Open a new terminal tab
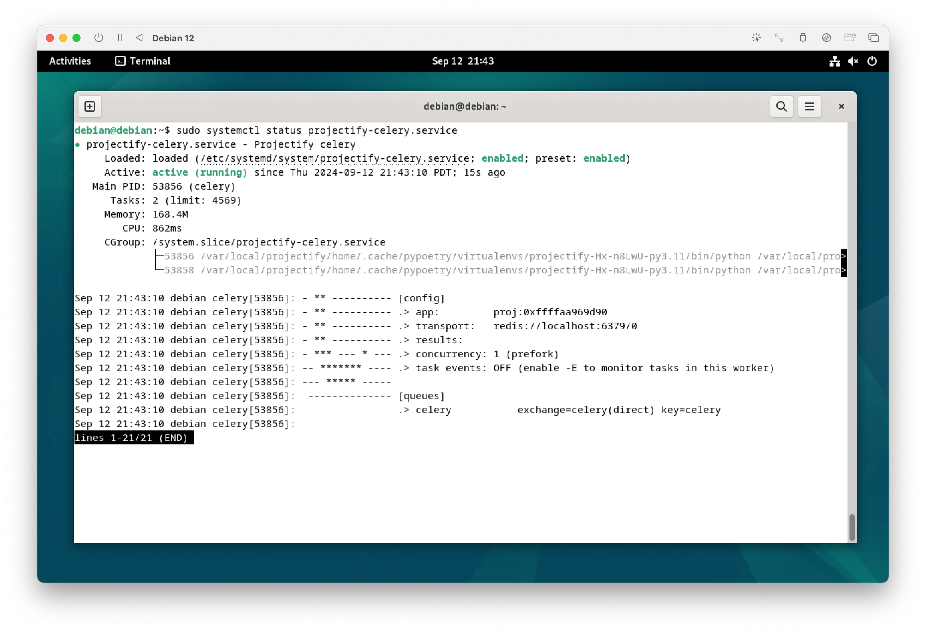Viewport: 926px width, 632px height. pos(90,106)
